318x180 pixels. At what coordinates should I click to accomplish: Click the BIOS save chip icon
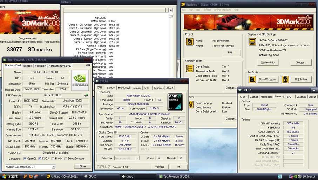click(x=86, y=95)
